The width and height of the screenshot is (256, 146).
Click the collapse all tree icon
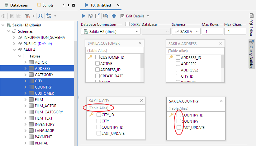point(40,16)
